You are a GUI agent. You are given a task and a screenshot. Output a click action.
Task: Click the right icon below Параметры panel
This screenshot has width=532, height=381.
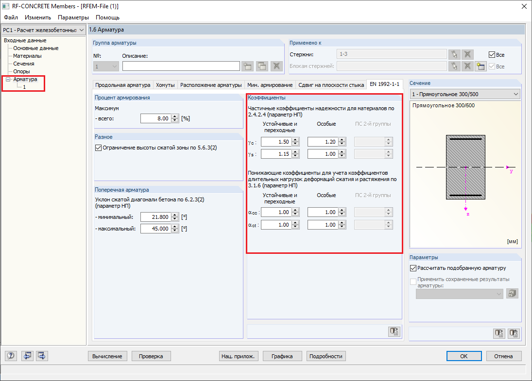(x=514, y=333)
